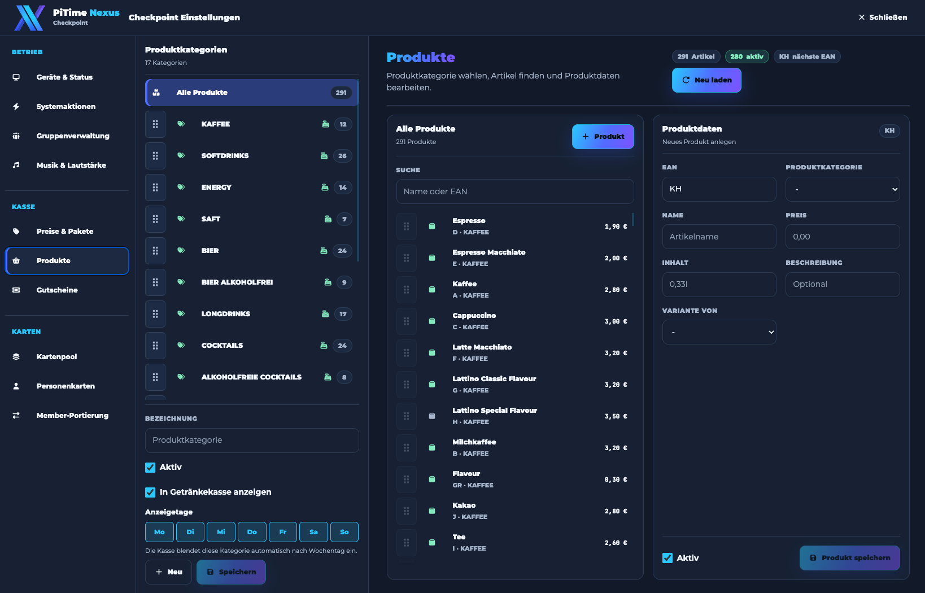Select the Alle Produkte category row

click(252, 93)
